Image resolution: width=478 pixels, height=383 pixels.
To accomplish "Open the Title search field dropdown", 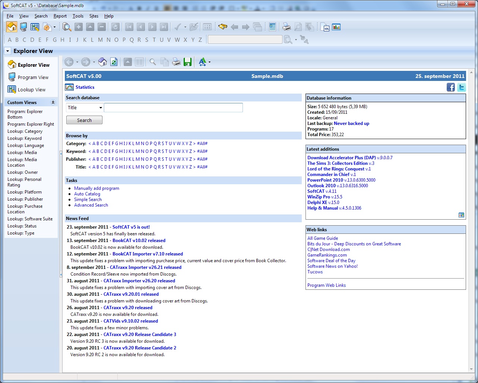I will (101, 108).
